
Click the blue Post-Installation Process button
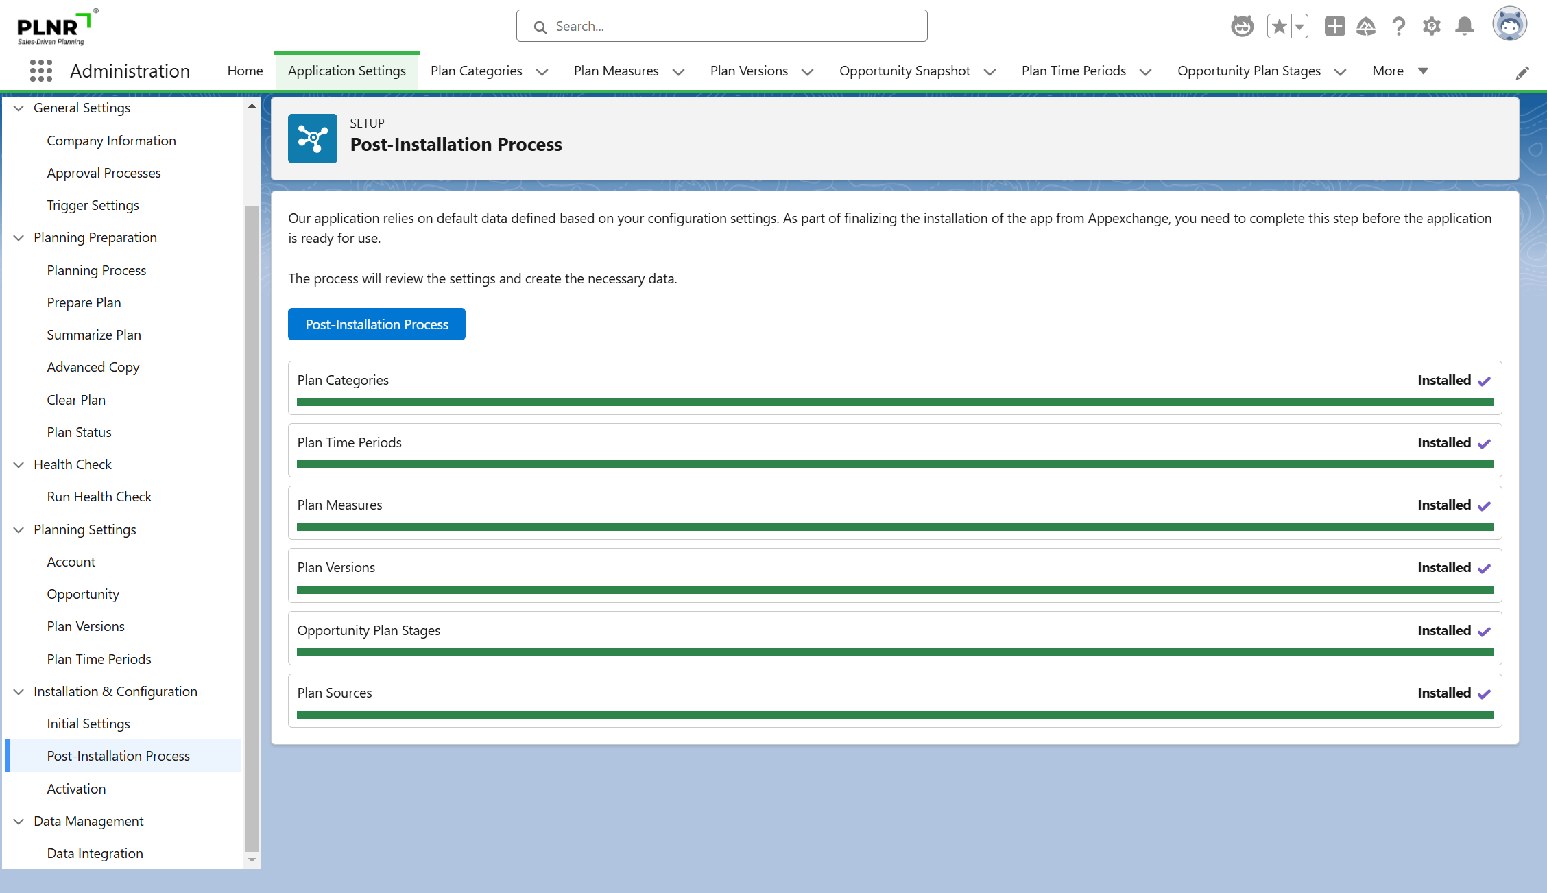point(376,324)
